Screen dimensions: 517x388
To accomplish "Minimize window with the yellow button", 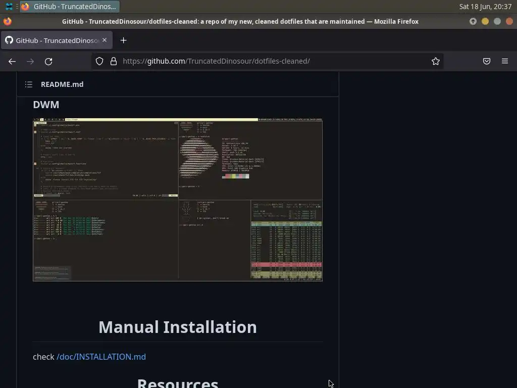I will coord(485,21).
